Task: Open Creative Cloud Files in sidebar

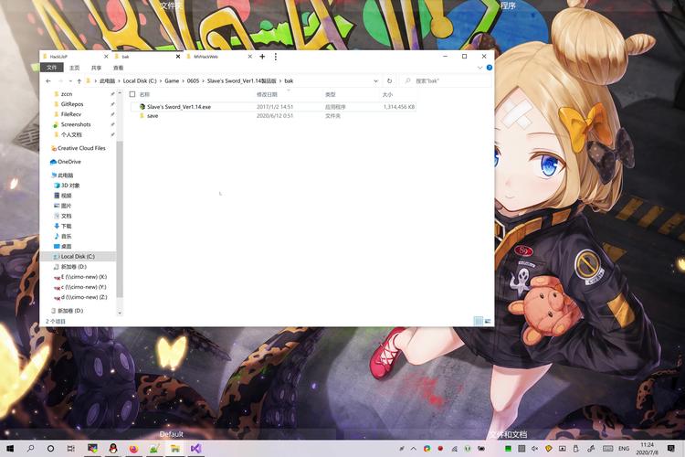Action: [79, 148]
